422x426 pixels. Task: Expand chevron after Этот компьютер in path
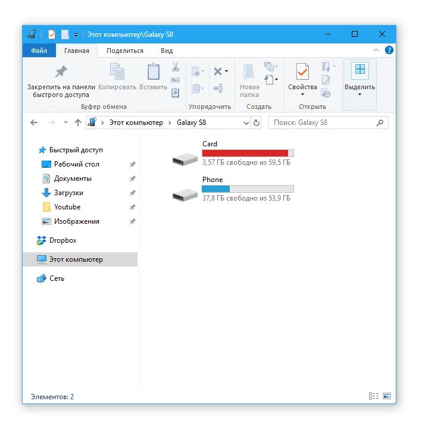(170, 123)
